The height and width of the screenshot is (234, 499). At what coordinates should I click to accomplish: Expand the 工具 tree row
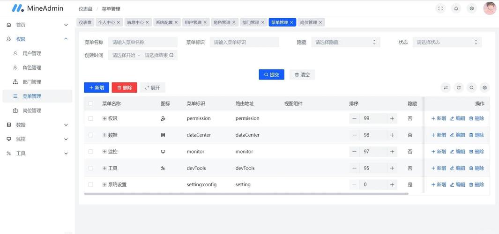click(104, 168)
